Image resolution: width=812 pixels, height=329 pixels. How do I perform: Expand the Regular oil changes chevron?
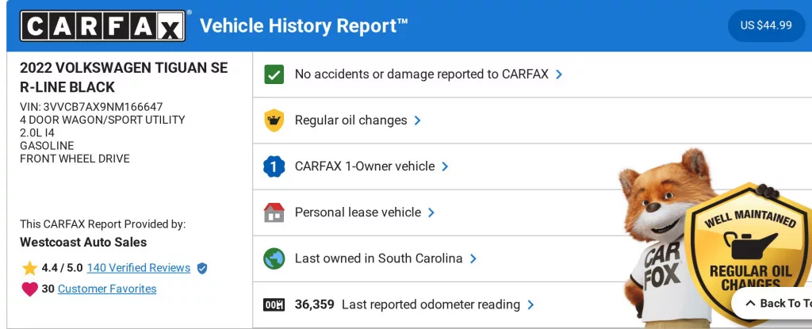point(418,121)
